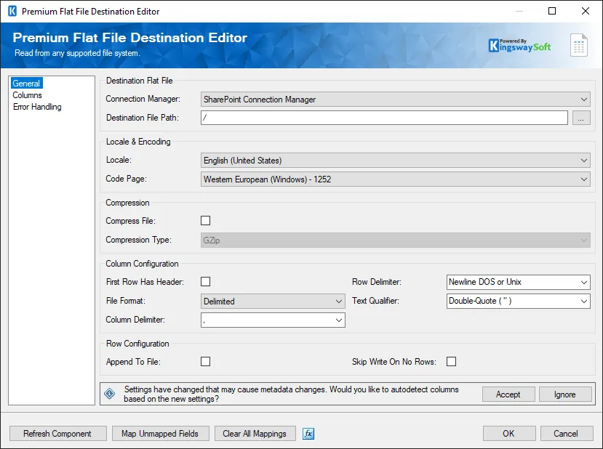Viewport: 603px width, 449px height.
Task: Enable Append To File
Action: tap(204, 361)
